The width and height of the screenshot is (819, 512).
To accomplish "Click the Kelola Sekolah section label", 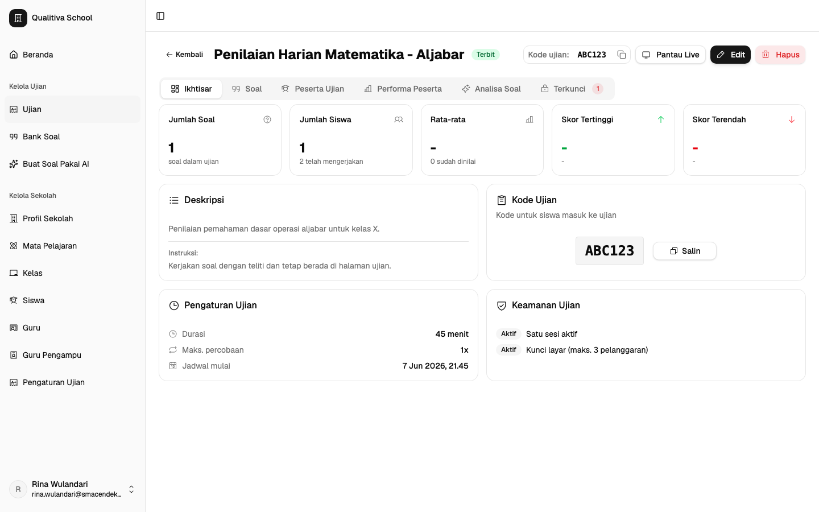I will pos(32,196).
